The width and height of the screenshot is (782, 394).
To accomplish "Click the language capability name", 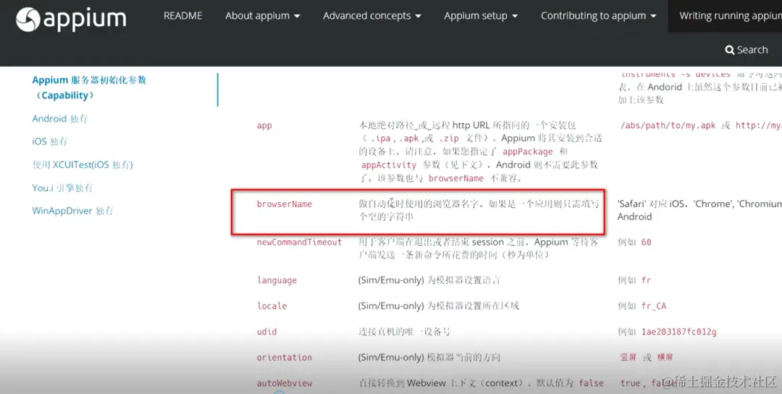I will (277, 281).
